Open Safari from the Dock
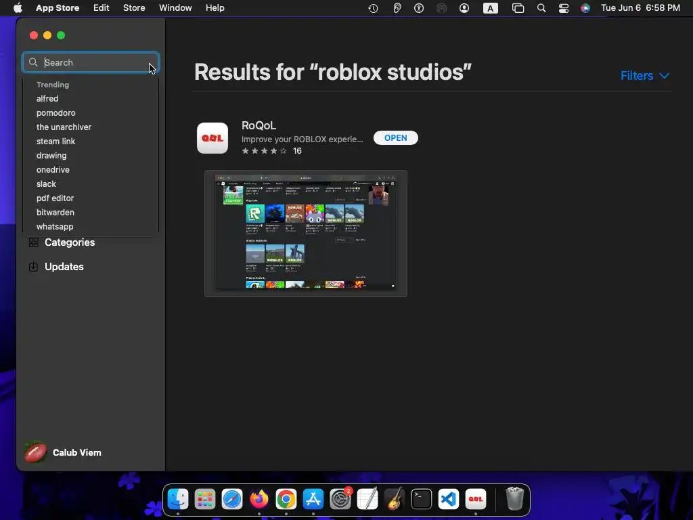Image resolution: width=693 pixels, height=520 pixels. pyautogui.click(x=232, y=499)
